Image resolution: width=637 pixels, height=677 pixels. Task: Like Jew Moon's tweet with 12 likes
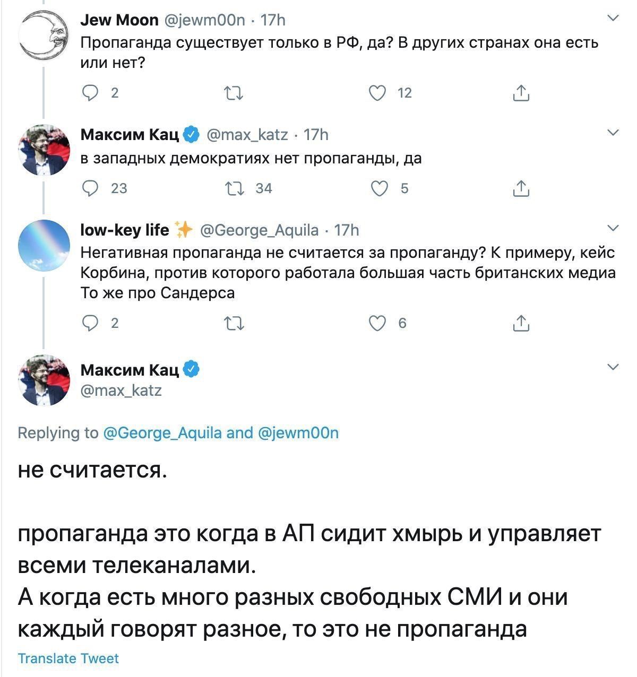pos(377,93)
